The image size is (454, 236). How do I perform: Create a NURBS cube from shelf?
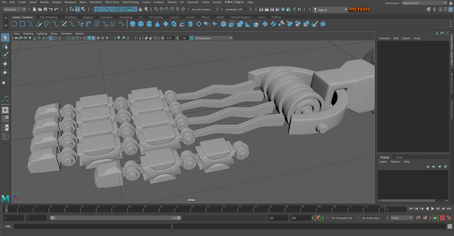pyautogui.click(x=141, y=24)
